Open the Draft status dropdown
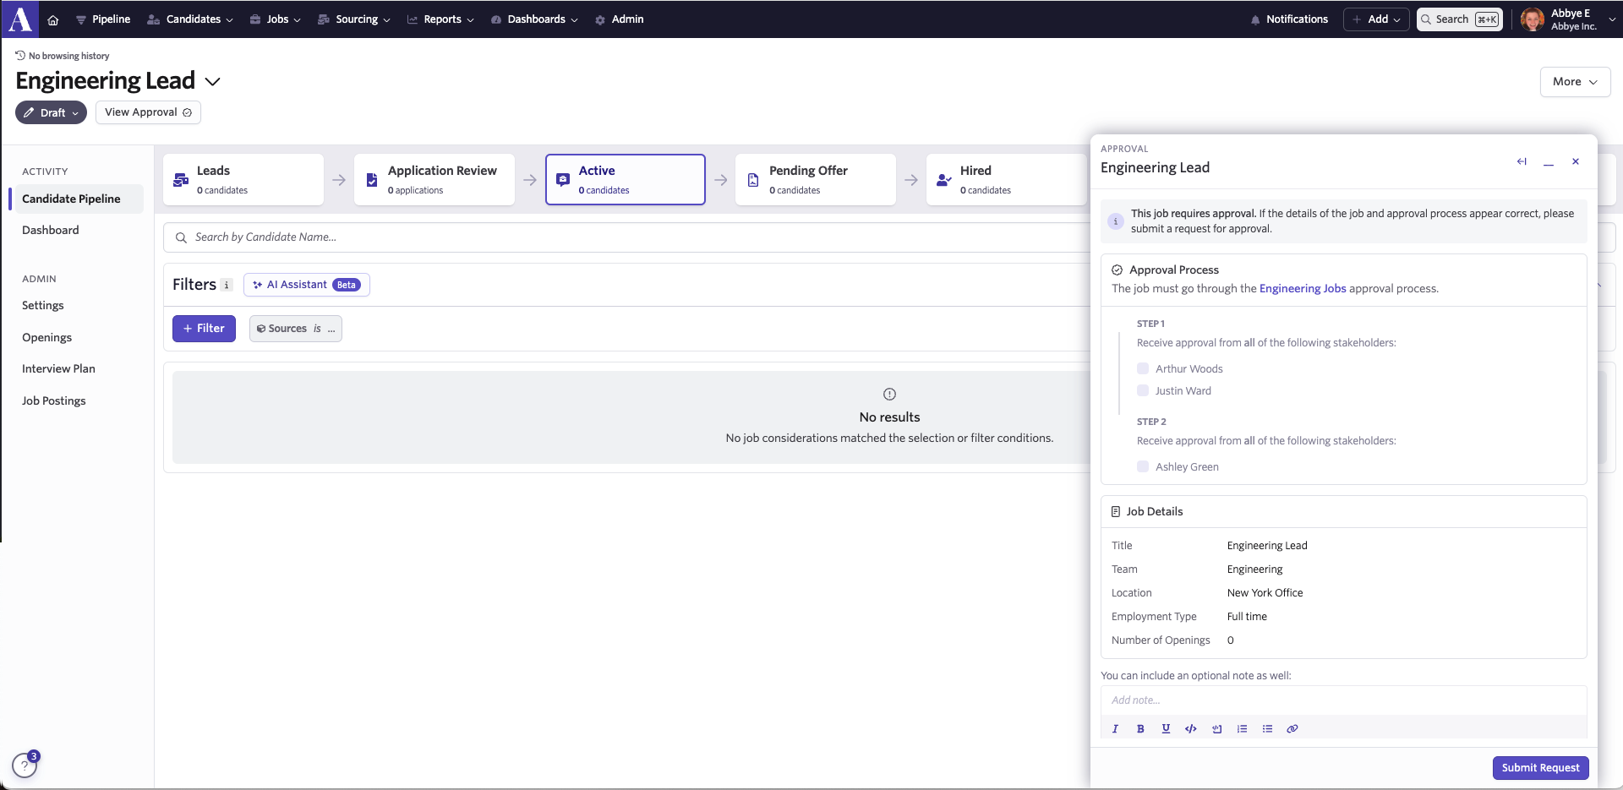The width and height of the screenshot is (1623, 790). [51, 112]
